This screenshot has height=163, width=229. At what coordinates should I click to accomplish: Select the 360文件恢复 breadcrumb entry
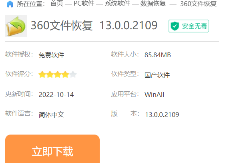(x=198, y=4)
